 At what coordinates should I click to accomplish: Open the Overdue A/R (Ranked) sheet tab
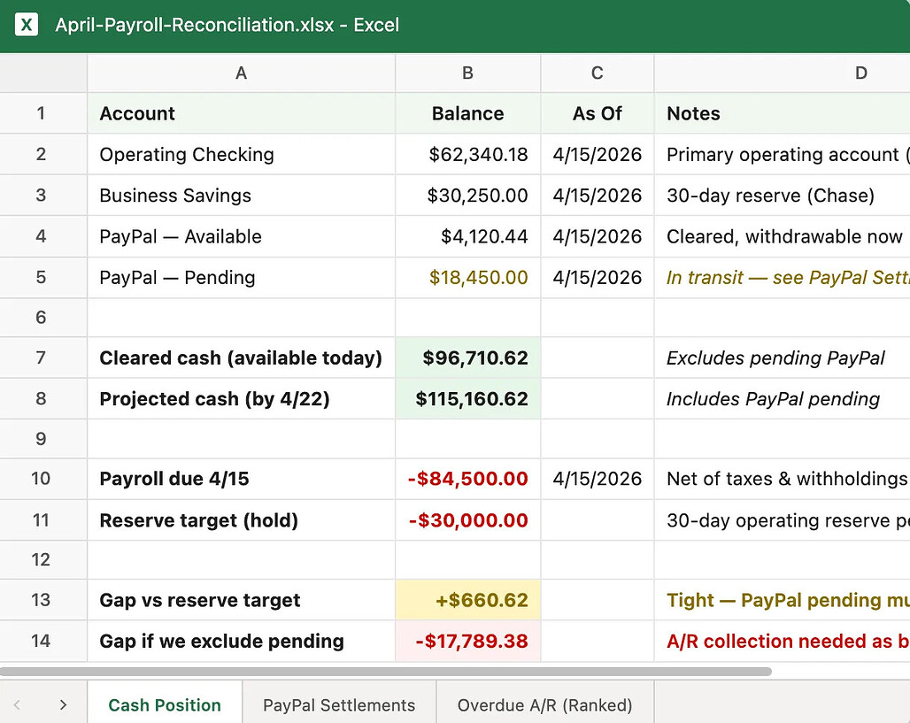pyautogui.click(x=545, y=704)
